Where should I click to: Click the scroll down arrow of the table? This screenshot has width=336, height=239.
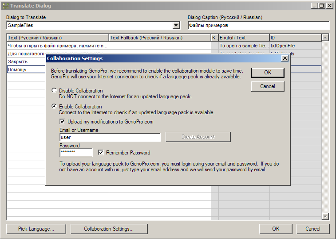(x=325, y=216)
